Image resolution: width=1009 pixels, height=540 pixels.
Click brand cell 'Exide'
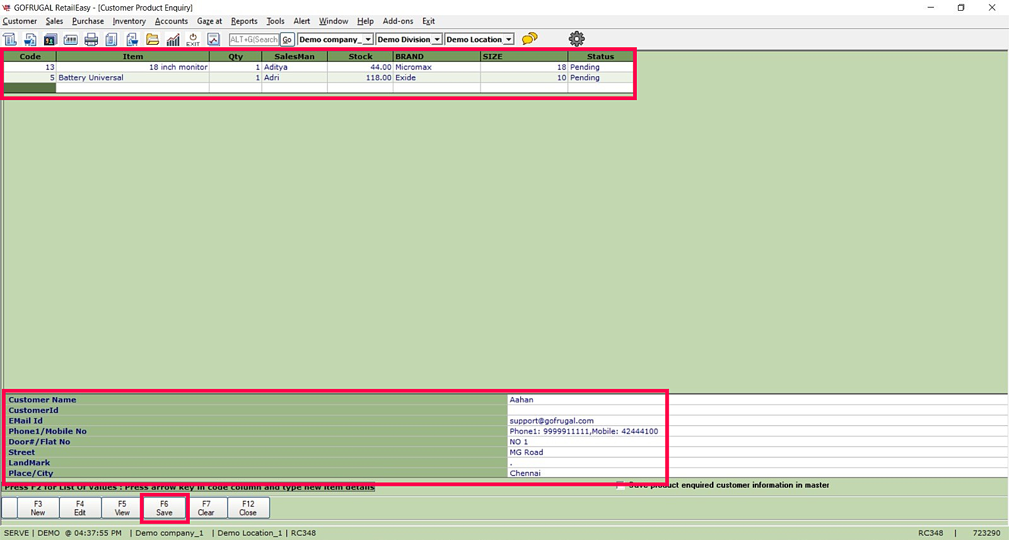coord(436,78)
